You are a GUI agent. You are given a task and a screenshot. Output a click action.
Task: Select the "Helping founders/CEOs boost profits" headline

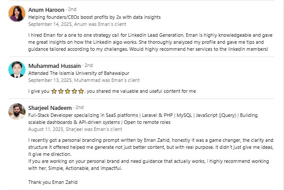[x=94, y=17]
